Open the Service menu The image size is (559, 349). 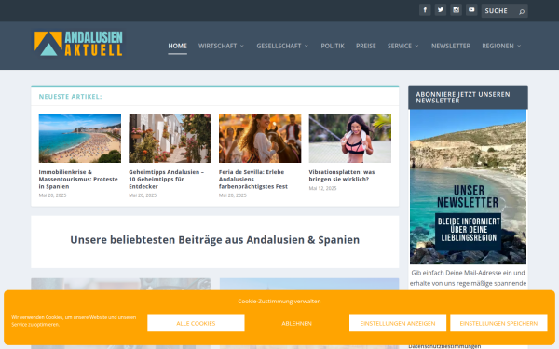[x=400, y=46]
